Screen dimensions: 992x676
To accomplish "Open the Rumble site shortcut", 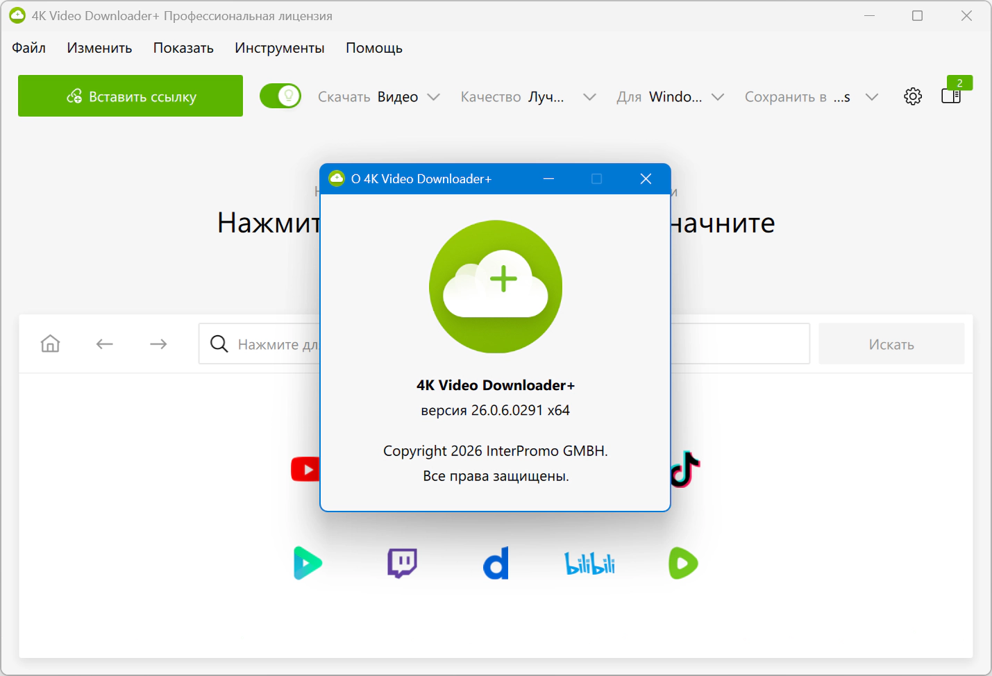I will [x=683, y=563].
